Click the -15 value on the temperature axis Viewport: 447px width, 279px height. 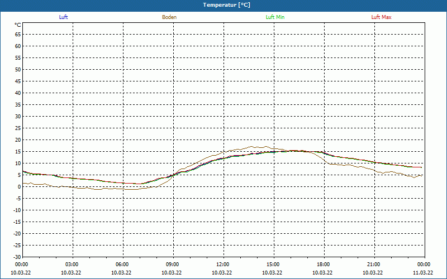click(17, 222)
